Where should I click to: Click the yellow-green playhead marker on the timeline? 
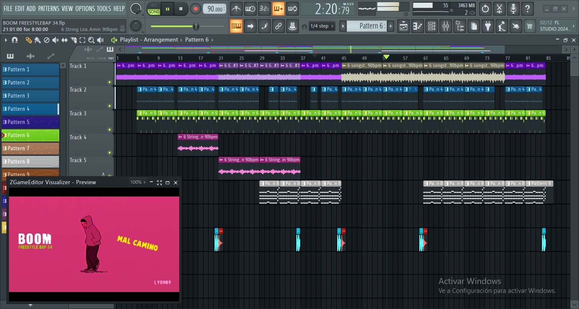pos(386,57)
